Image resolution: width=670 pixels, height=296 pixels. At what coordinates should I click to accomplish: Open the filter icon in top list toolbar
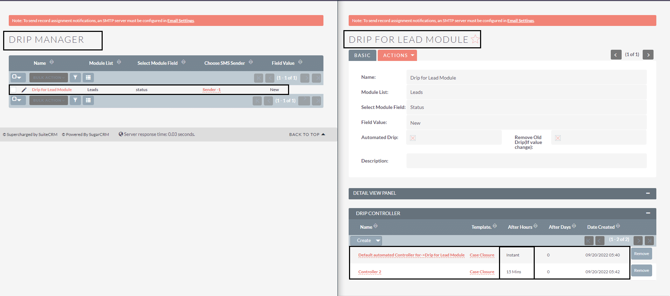pos(75,77)
